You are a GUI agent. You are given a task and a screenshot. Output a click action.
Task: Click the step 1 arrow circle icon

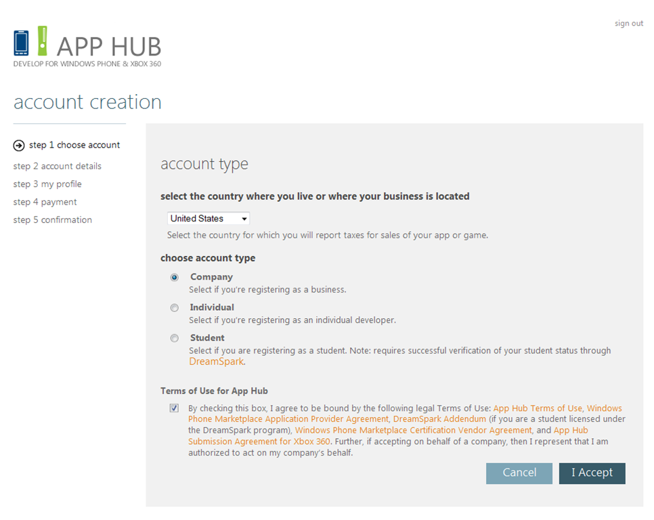[19, 146]
